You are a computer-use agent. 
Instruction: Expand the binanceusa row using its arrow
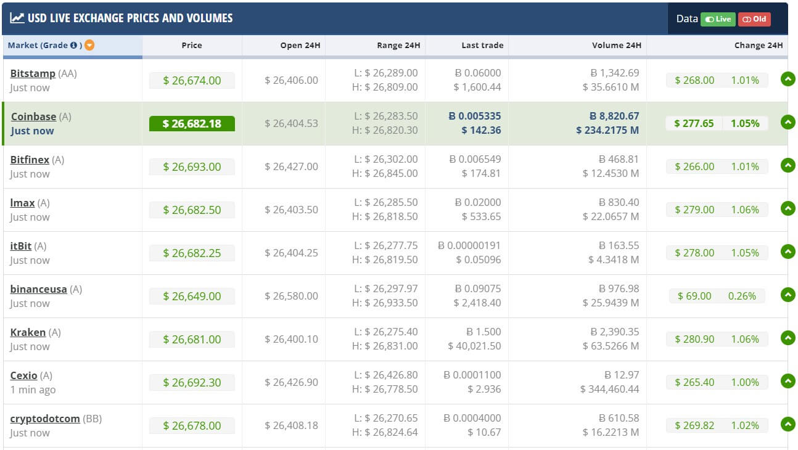click(x=788, y=295)
